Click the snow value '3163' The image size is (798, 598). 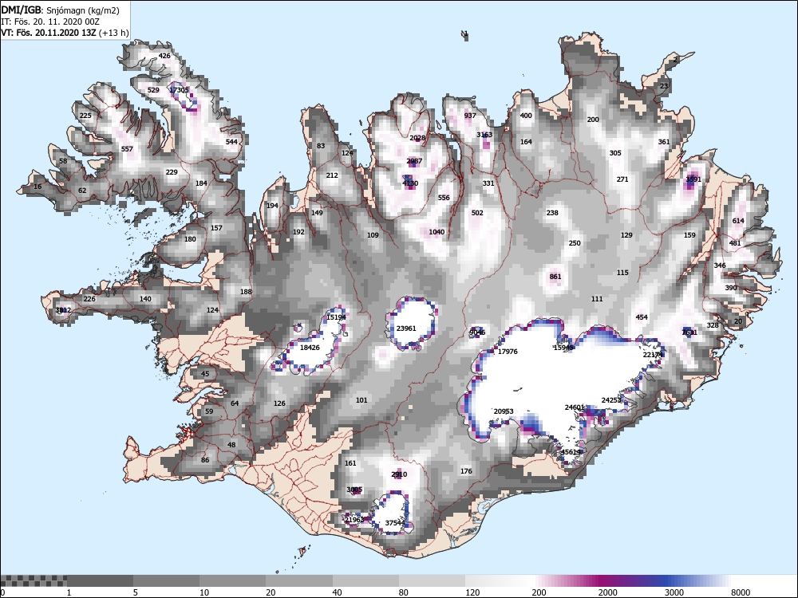484,135
